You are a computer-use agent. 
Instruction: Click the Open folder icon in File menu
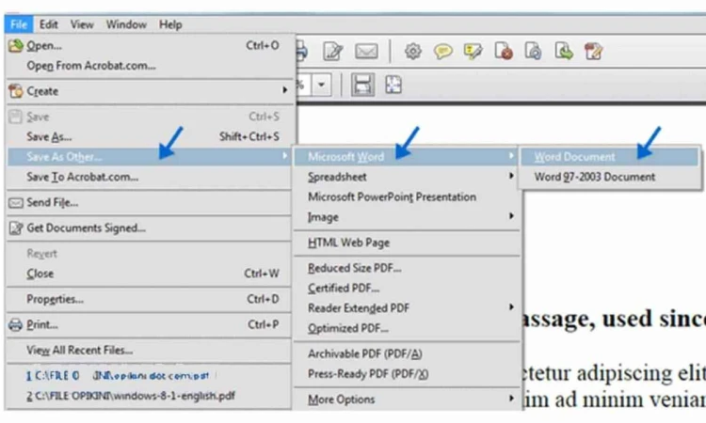tap(16, 45)
